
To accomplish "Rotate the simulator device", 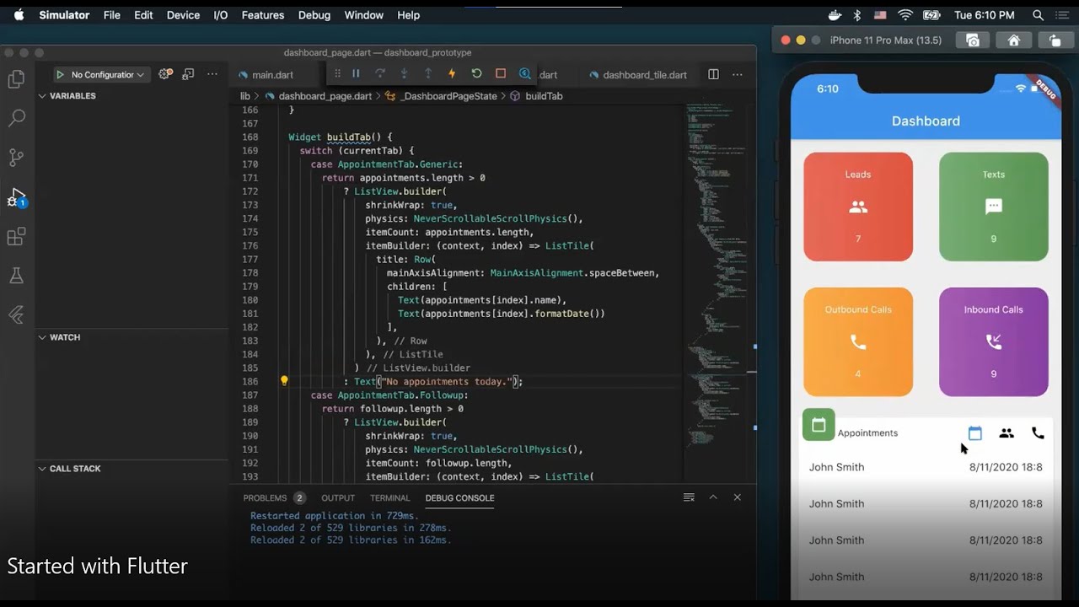I will 1055,40.
